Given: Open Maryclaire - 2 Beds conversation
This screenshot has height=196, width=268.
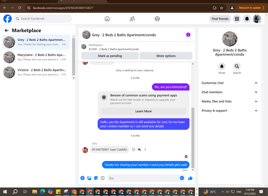Looking at the screenshot, I should pyautogui.click(x=36, y=57).
